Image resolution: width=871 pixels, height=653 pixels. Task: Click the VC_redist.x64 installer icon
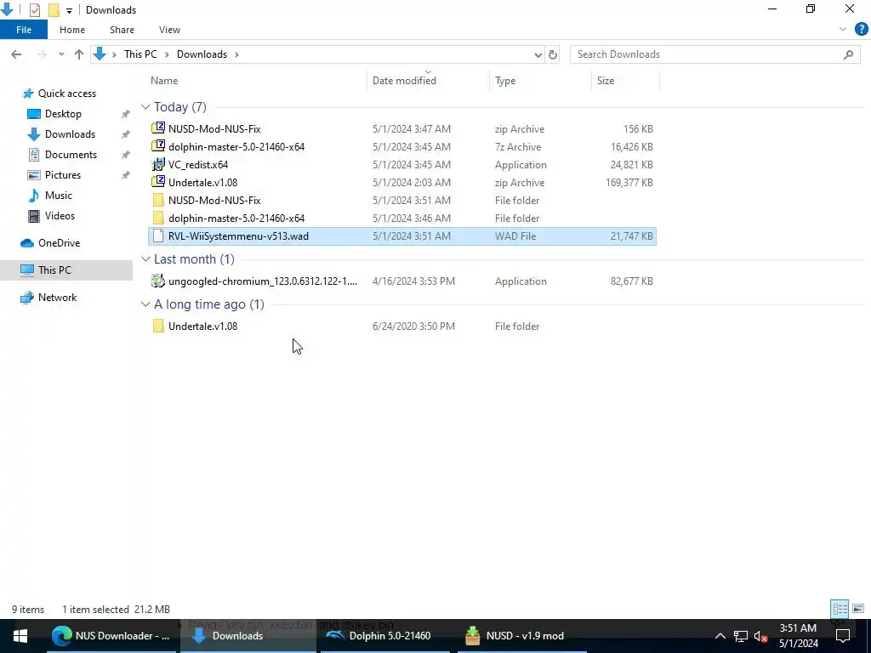pyautogui.click(x=158, y=164)
